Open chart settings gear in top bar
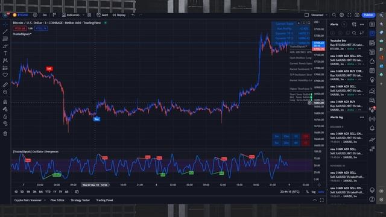 click(342, 15)
